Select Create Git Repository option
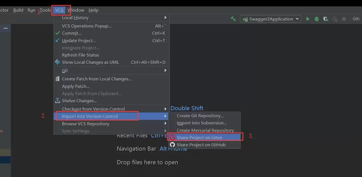The width and height of the screenshot is (362, 177). point(200,116)
